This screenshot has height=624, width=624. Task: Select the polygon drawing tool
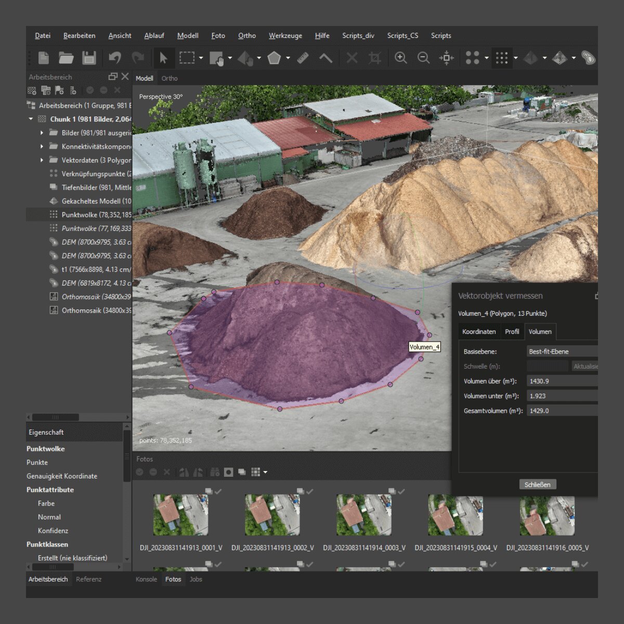274,58
